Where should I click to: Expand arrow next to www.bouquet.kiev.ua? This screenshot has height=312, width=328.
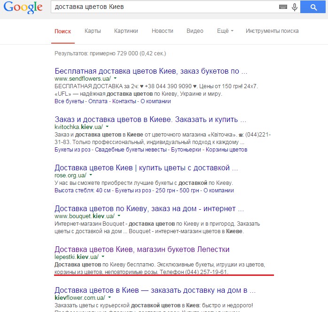click(x=119, y=216)
